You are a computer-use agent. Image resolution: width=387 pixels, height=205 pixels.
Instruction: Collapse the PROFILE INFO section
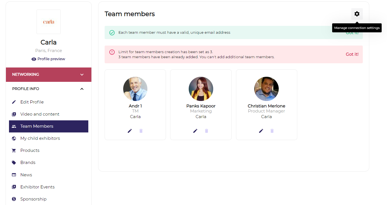pos(82,89)
